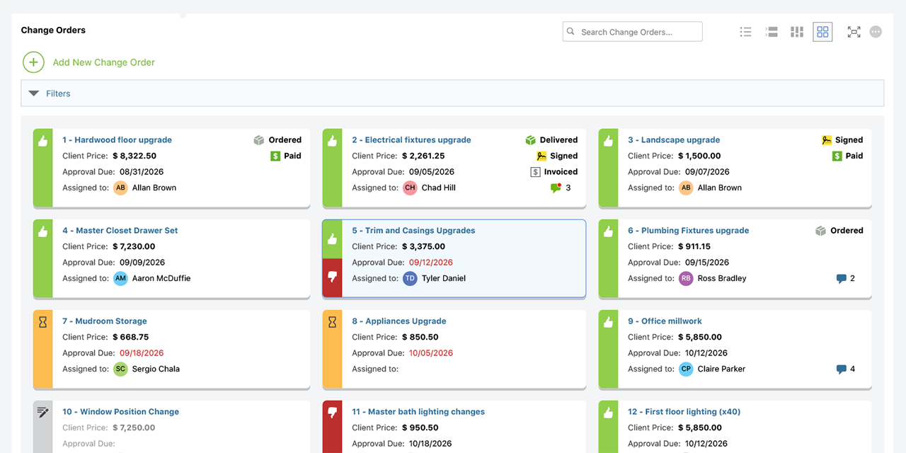
Task: Click assignee name Sergio Chala
Action: (156, 369)
